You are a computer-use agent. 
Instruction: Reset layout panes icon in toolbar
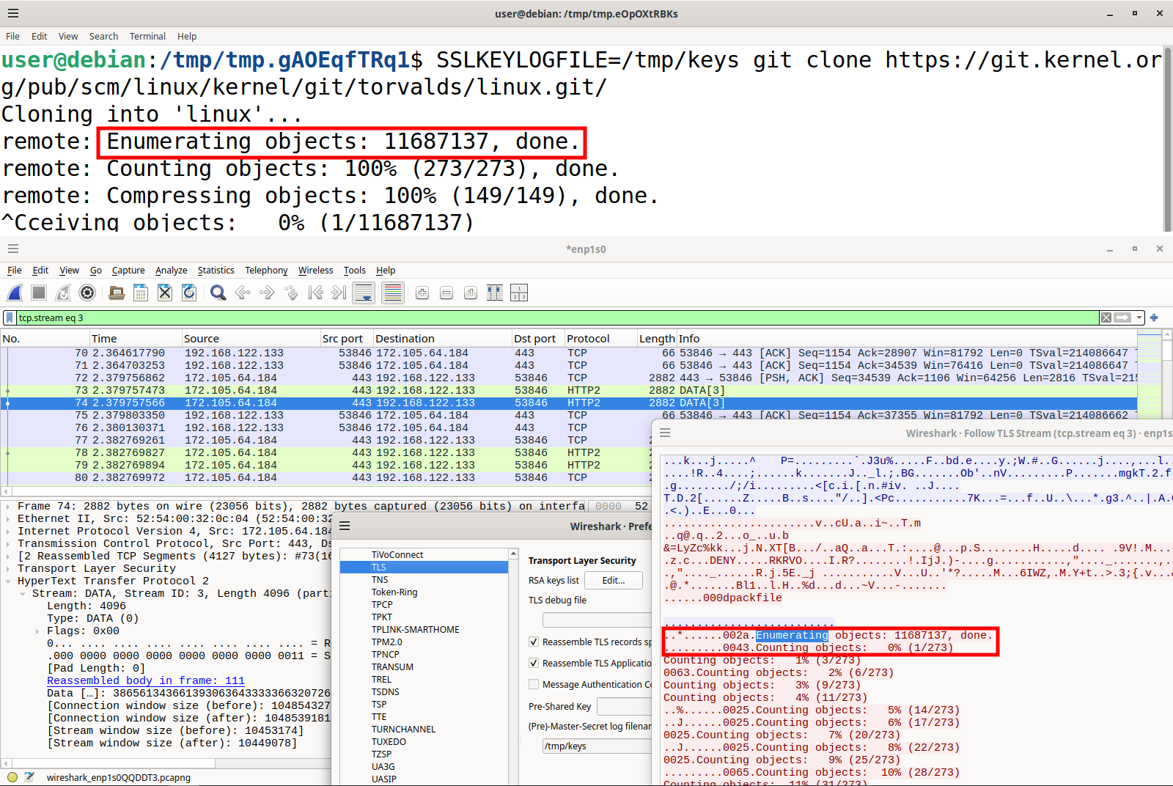click(x=519, y=293)
